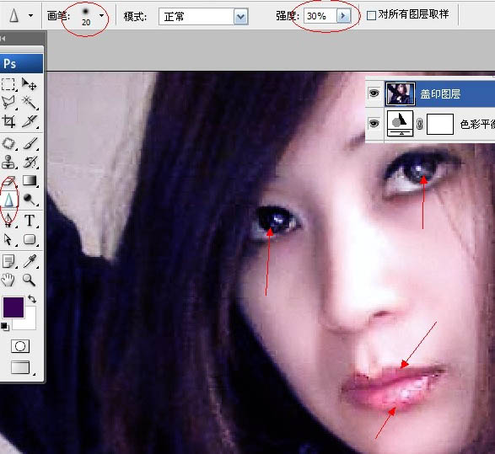
Task: Select the Gradient tool
Action: coord(30,181)
